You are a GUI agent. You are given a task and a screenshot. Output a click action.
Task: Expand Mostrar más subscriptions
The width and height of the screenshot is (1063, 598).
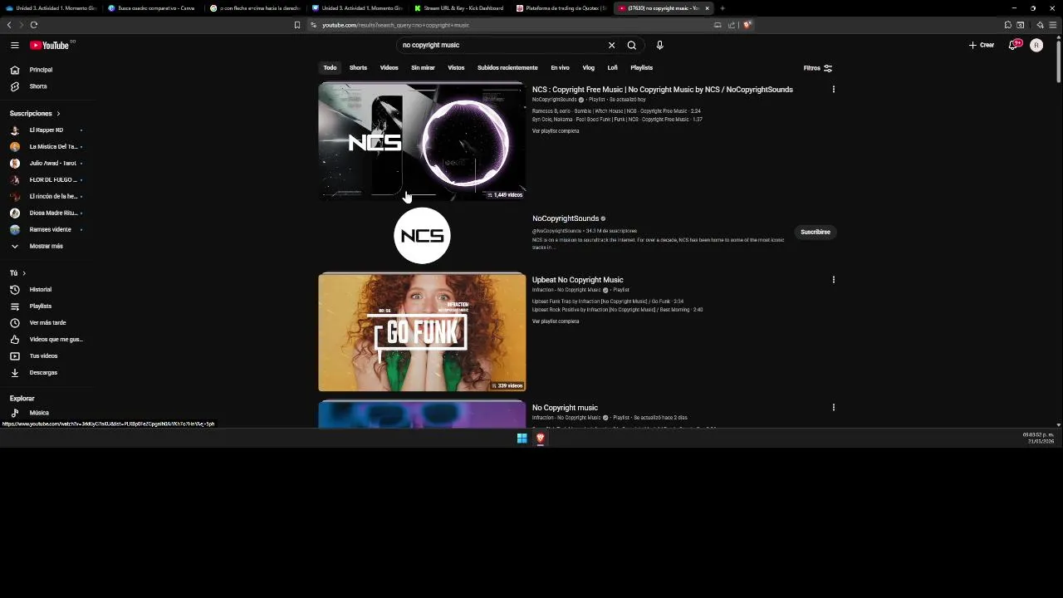pyautogui.click(x=47, y=246)
